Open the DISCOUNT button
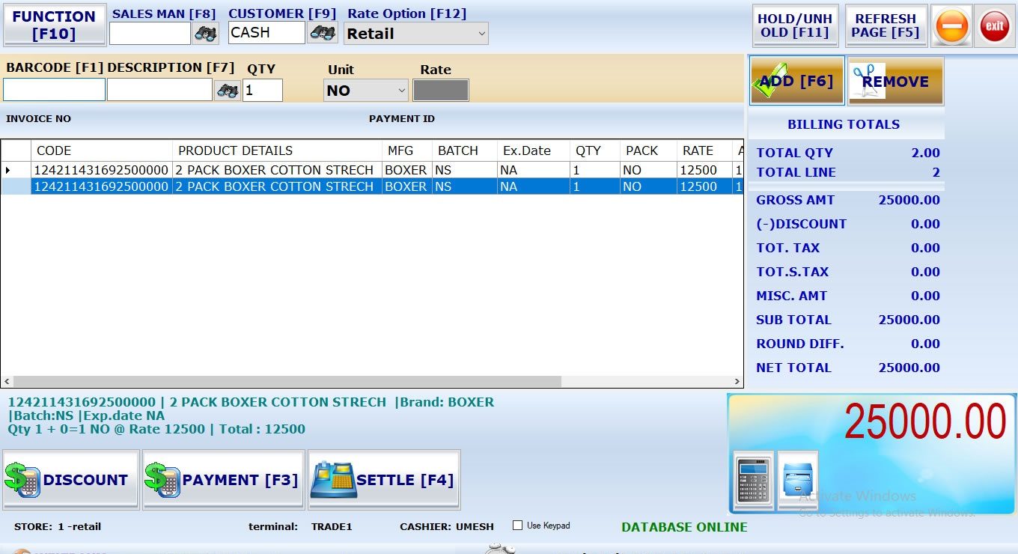Screen dimensions: 1018x554 click(x=71, y=480)
